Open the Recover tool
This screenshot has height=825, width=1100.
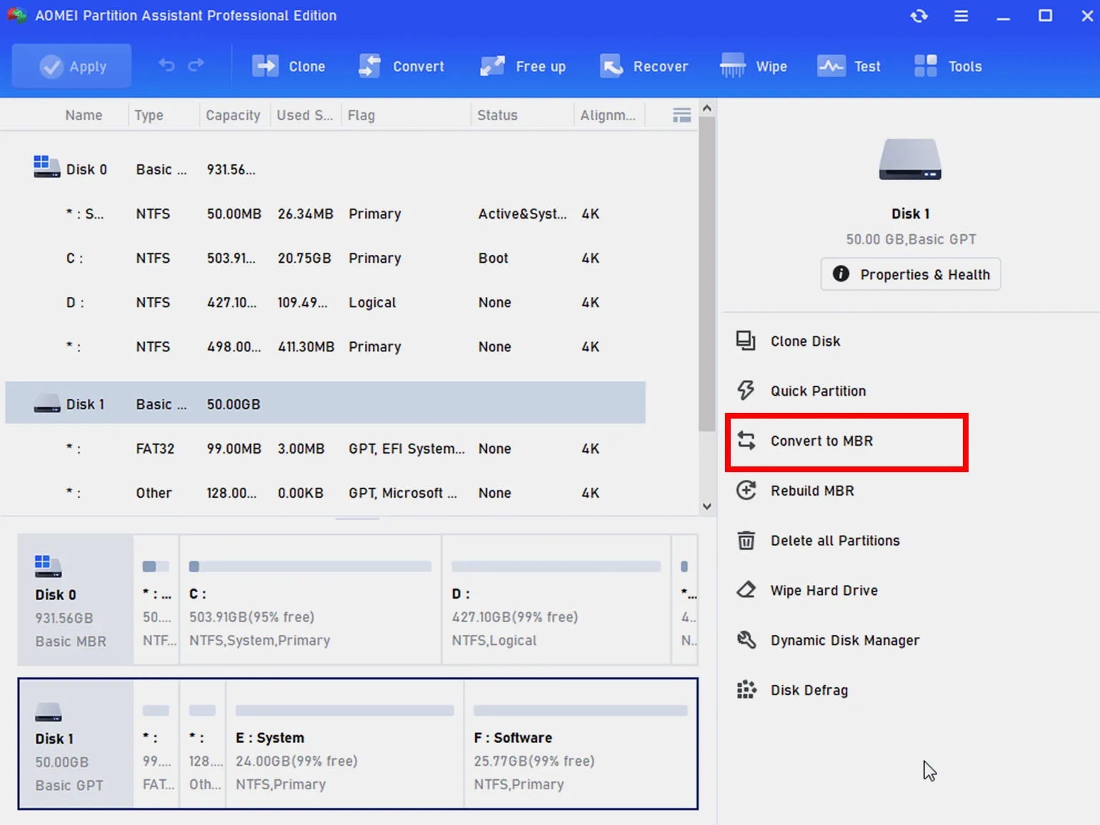[611, 66]
